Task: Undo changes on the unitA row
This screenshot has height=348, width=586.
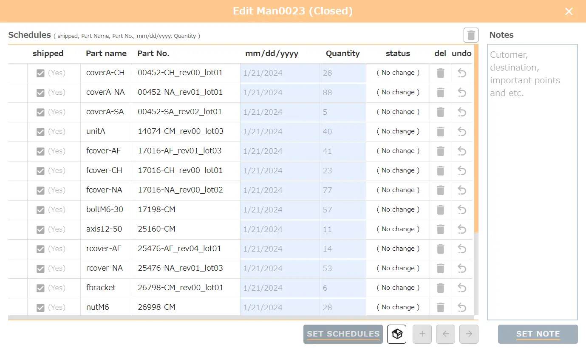Action: [x=462, y=132]
